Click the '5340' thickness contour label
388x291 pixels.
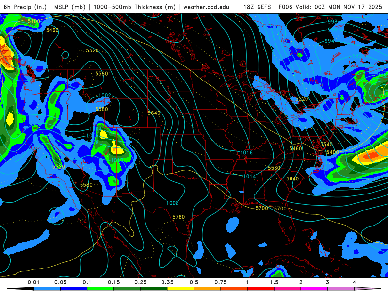point(326,144)
